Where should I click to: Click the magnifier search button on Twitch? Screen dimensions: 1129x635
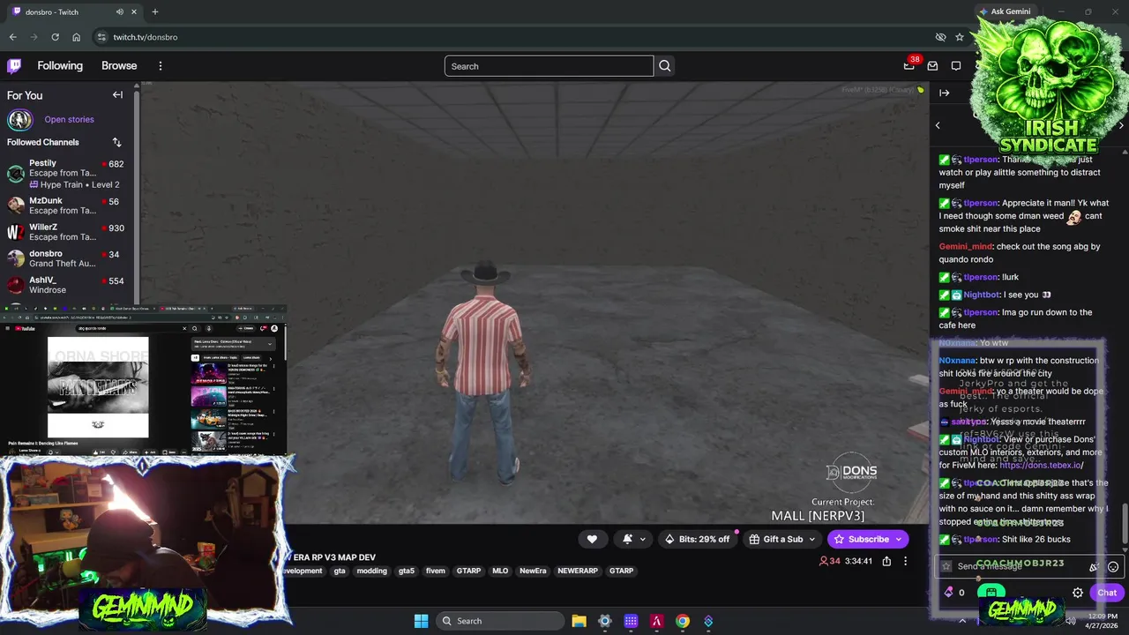click(665, 66)
